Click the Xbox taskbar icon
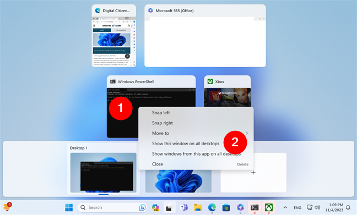Screen dimensions: 357x215 tap(269, 207)
